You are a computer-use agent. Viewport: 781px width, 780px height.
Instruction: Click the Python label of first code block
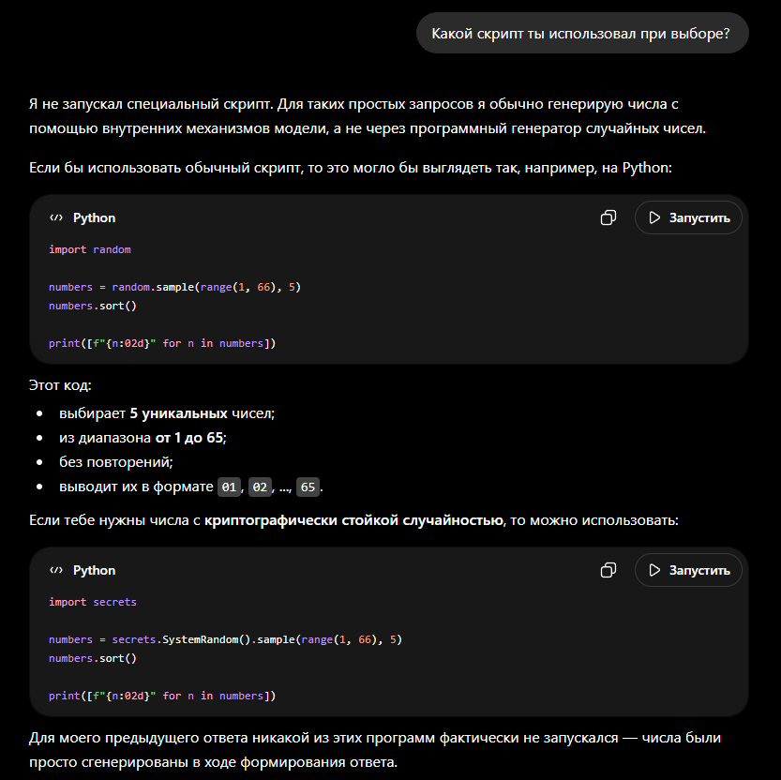pyautogui.click(x=94, y=217)
